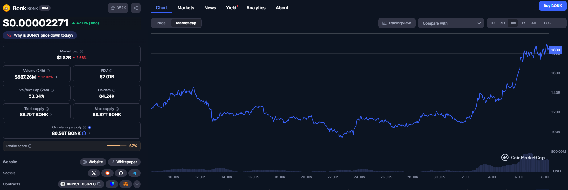Image resolution: width=568 pixels, height=190 pixels.
Task: Open the Circulating supply info icon
Action: 85,127
